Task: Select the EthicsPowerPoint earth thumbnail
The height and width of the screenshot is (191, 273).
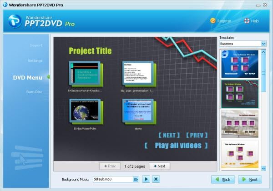Action: click(86, 111)
